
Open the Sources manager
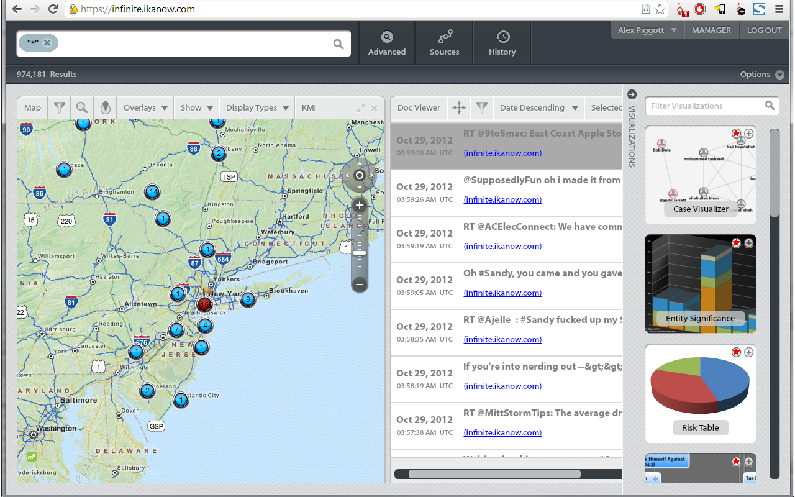pyautogui.click(x=445, y=43)
